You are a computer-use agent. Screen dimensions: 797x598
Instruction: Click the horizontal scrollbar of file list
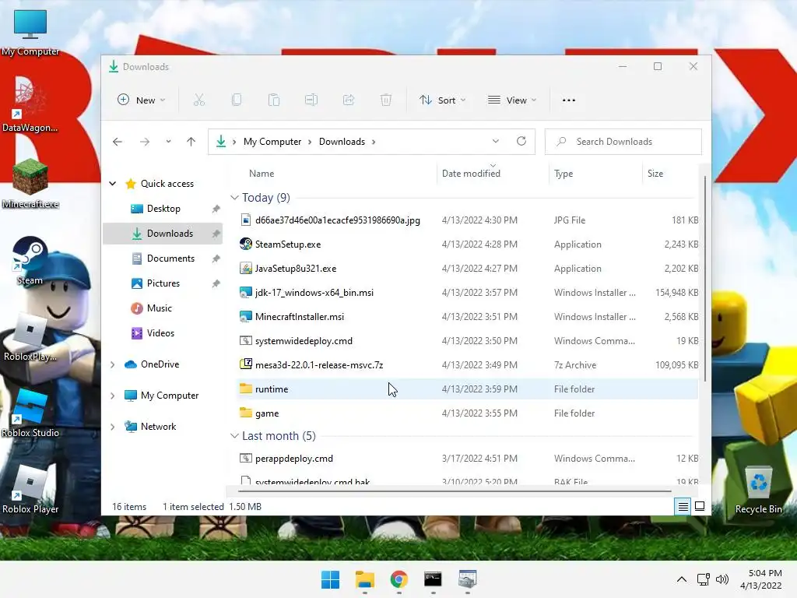point(455,491)
